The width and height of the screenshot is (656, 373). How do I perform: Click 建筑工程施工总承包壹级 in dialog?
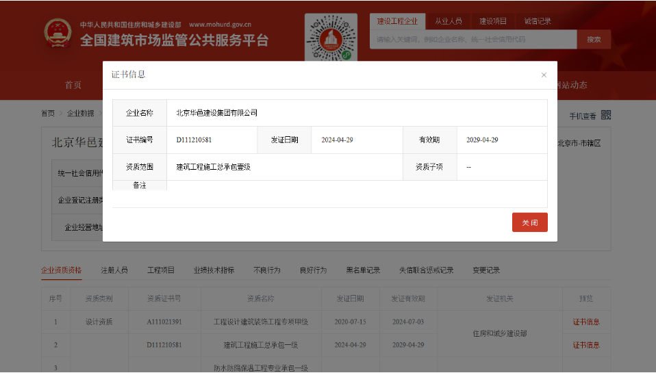coord(214,167)
